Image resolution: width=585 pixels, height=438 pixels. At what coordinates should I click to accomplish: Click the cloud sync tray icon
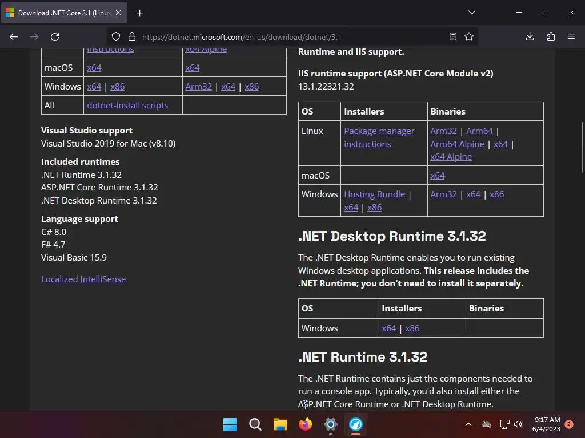pos(487,424)
